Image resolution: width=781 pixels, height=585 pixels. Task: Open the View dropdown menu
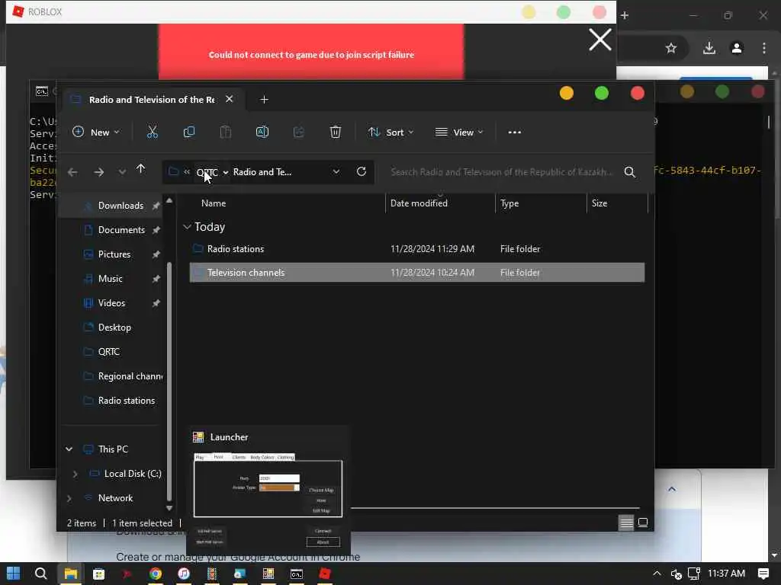[459, 132]
